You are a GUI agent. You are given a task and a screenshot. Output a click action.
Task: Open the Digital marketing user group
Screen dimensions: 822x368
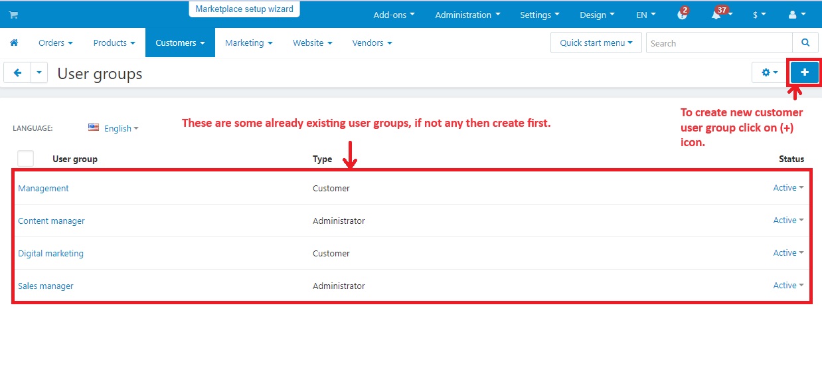click(50, 253)
